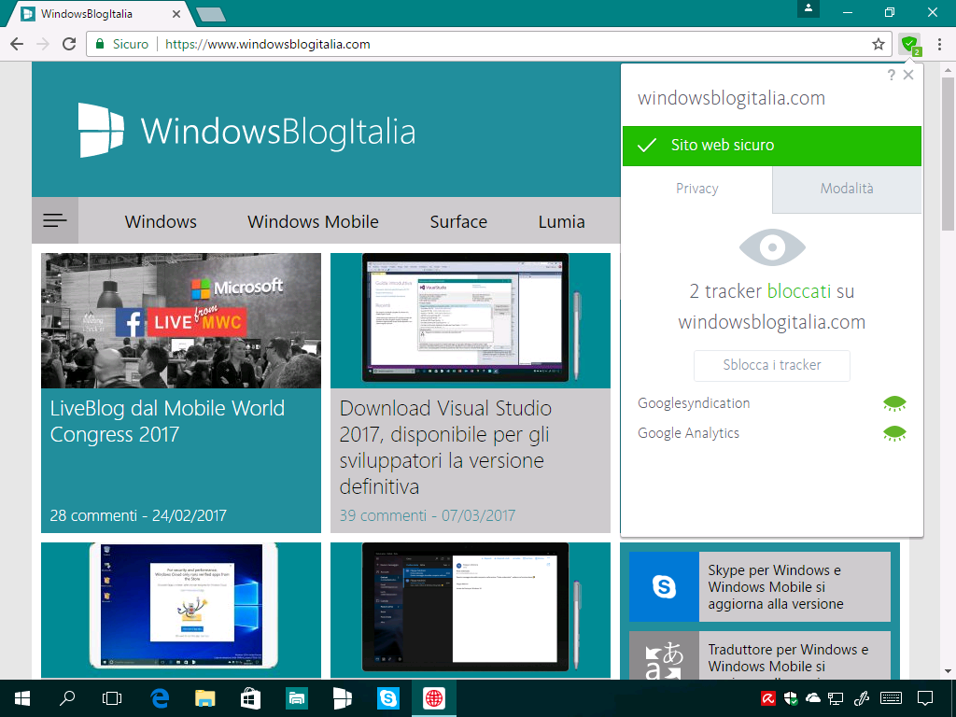Switch to the Modalità tab
956x717 pixels.
tap(847, 189)
